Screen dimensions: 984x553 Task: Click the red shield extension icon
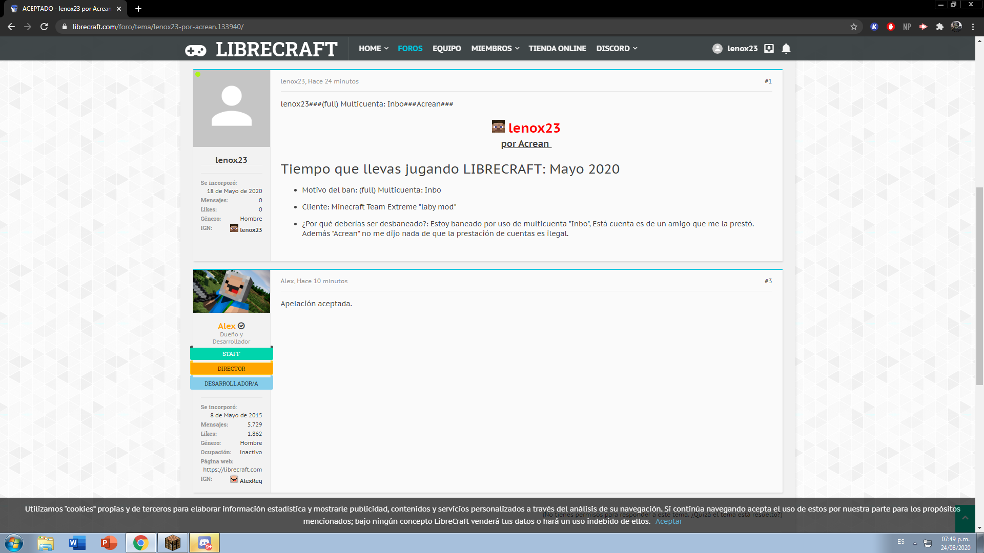tap(891, 27)
